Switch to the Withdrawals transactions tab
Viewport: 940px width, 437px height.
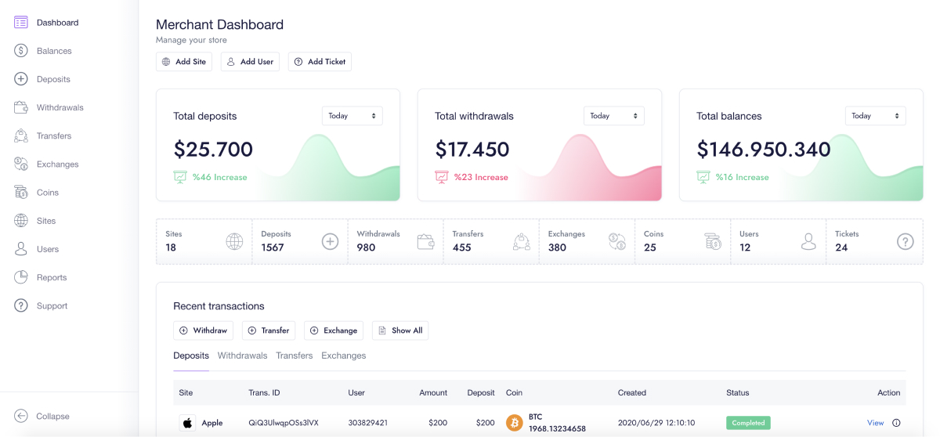pos(242,356)
